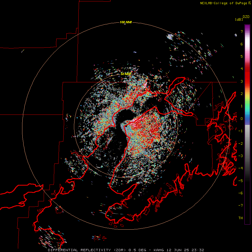Click the 7 value on the dB scale
252x252 pixels.
[242, 31]
